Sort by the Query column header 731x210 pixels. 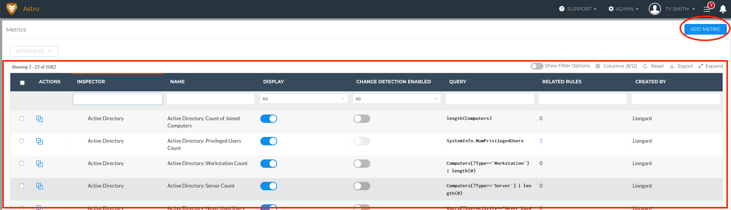click(x=458, y=82)
